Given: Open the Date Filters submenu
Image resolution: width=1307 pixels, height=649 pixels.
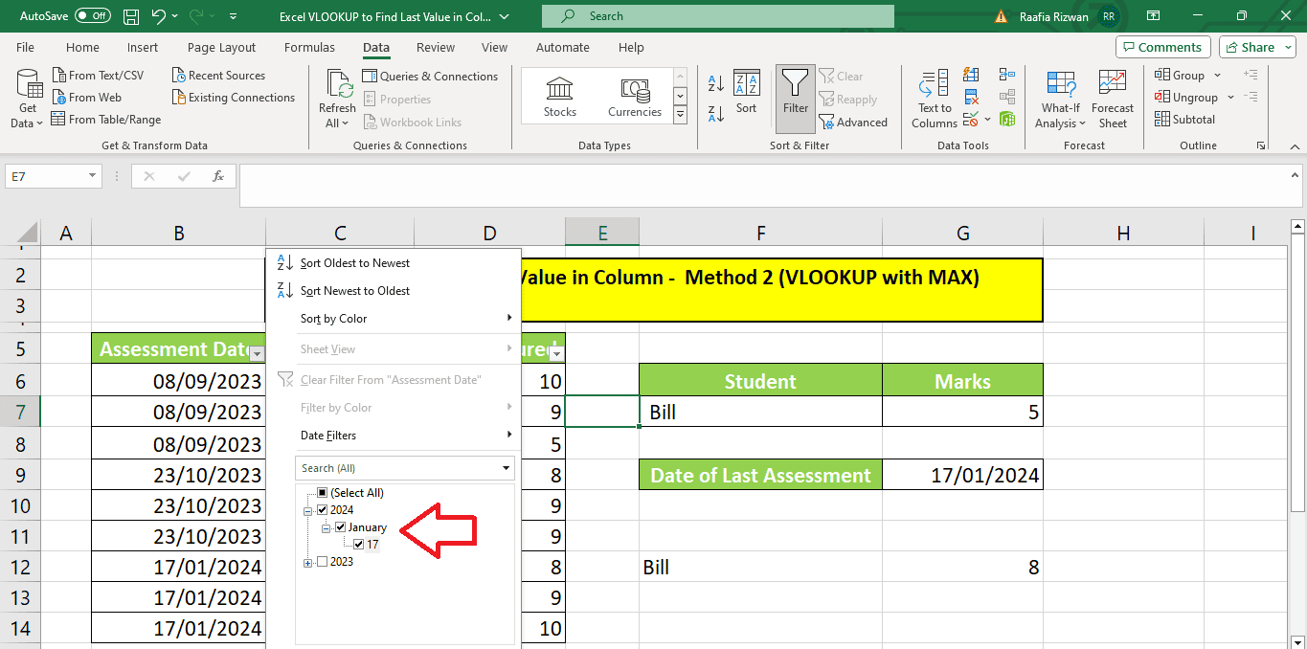Looking at the screenshot, I should (x=329, y=435).
